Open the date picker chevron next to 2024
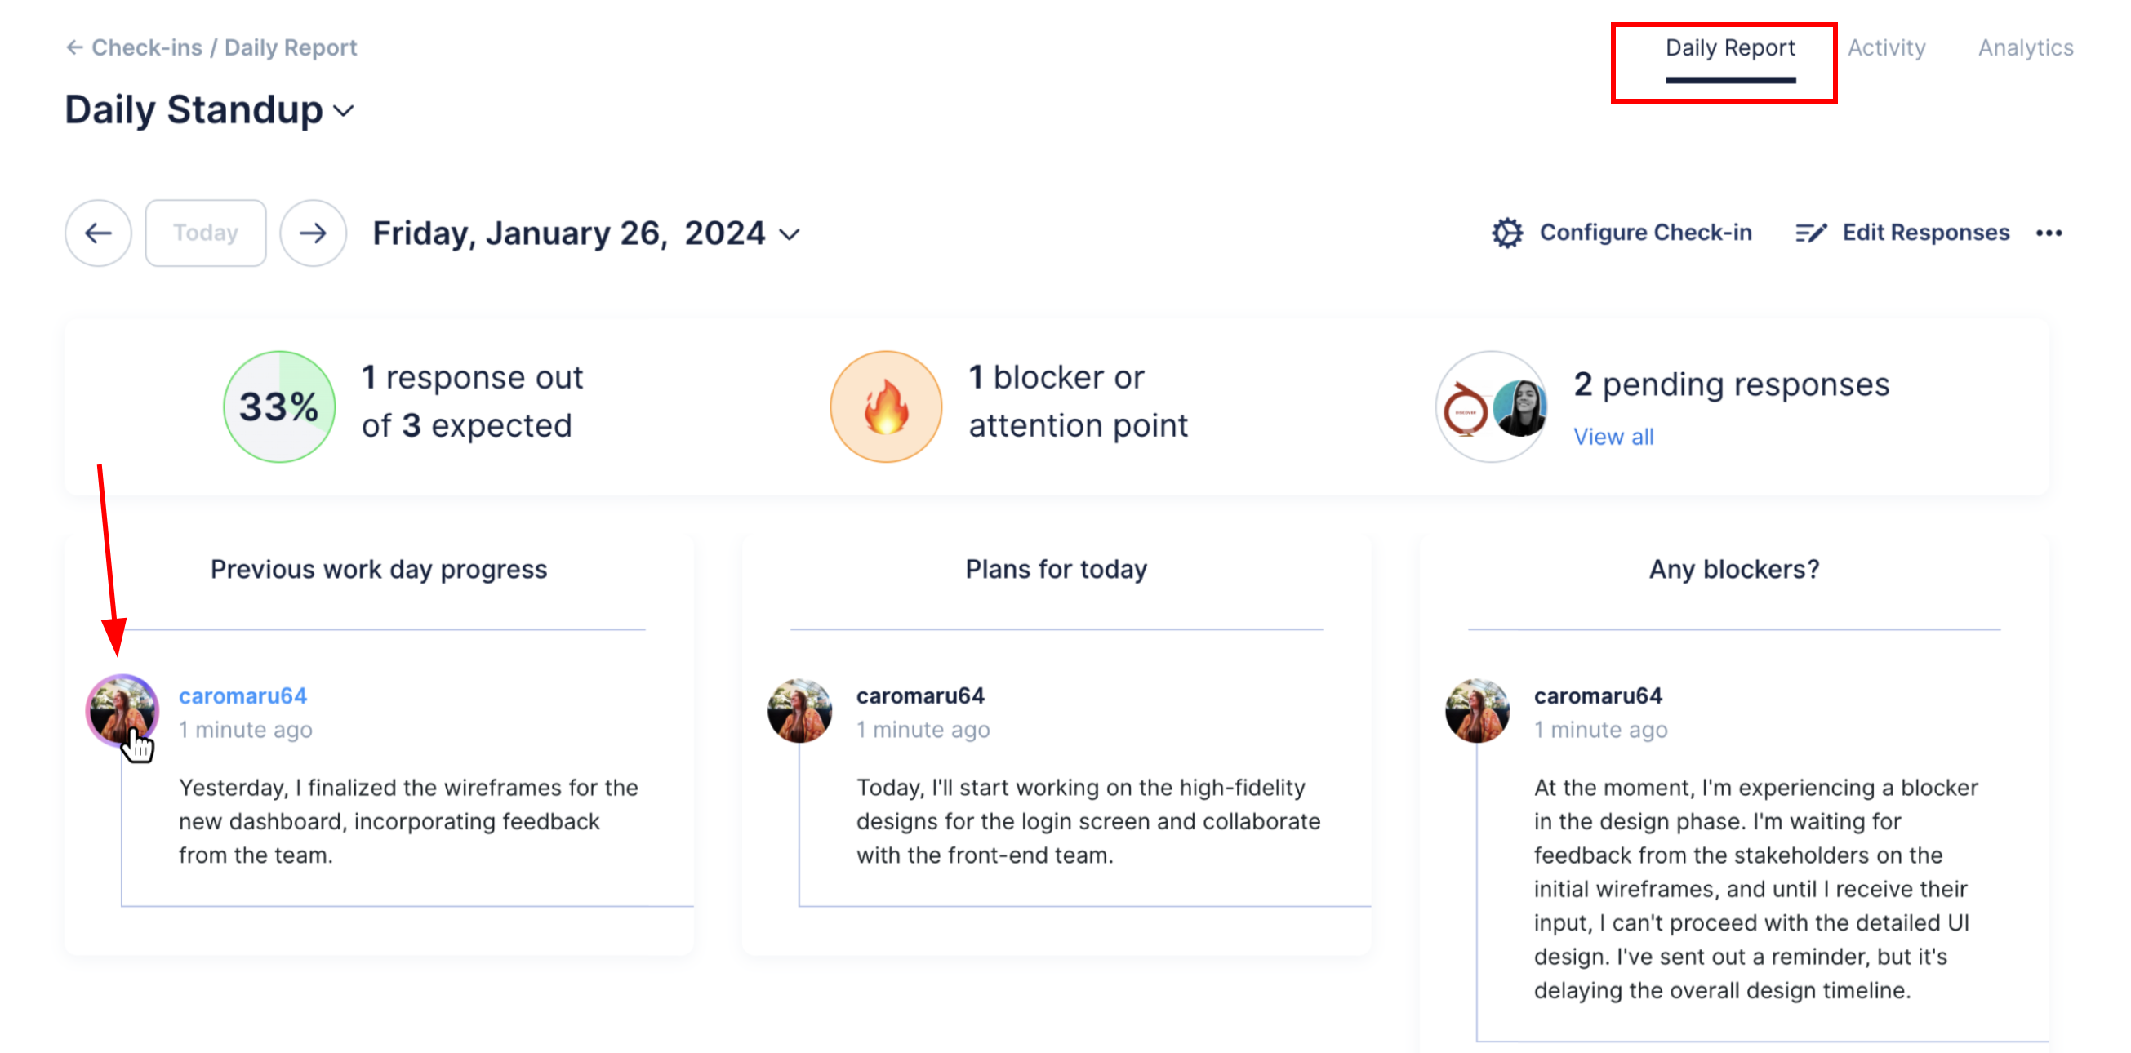Screen dimensions: 2131x1053 tap(790, 235)
